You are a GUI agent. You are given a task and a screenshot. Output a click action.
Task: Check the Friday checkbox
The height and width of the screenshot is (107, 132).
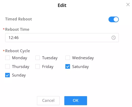(37, 66)
